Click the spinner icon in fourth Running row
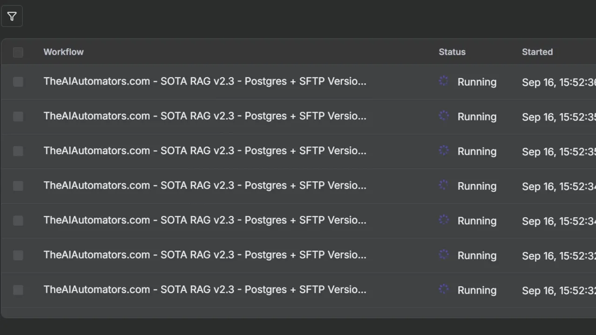This screenshot has width=596, height=335. pos(444,185)
